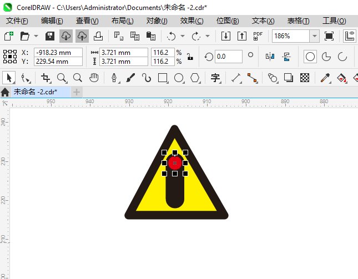This screenshot has height=279, width=358.
Task: Toggle the rulers display icon
Action: (x=350, y=36)
